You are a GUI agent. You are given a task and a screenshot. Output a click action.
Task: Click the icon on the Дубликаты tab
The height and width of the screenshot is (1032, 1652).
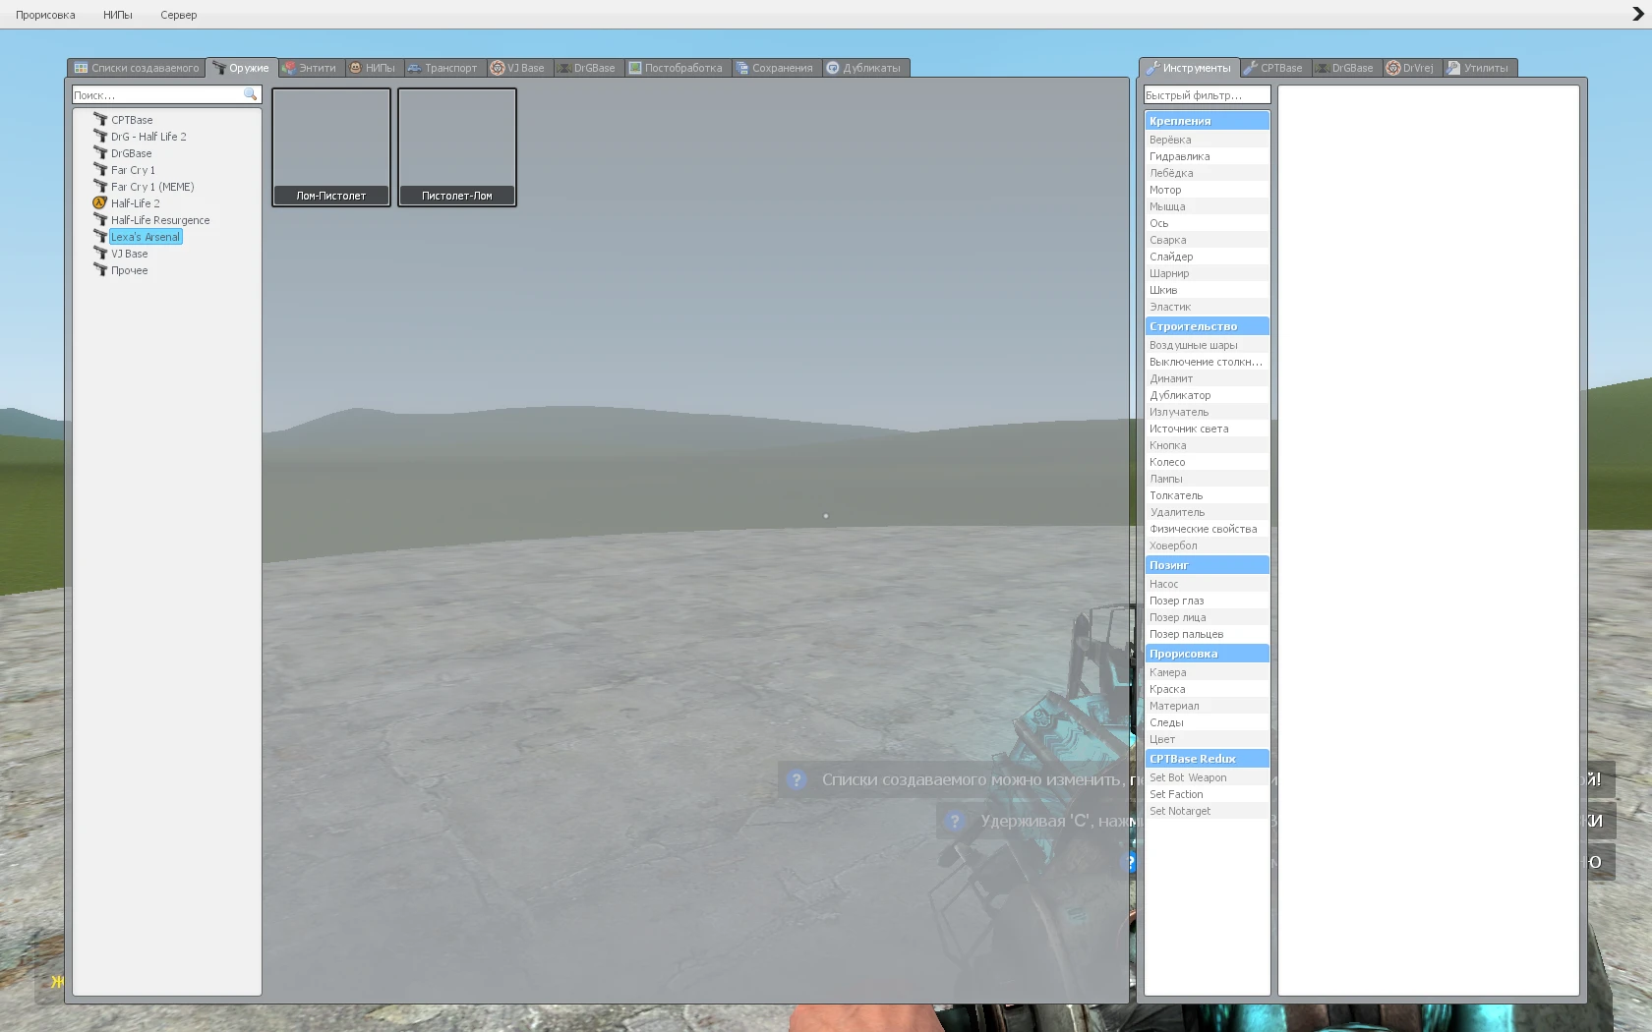[x=833, y=68]
